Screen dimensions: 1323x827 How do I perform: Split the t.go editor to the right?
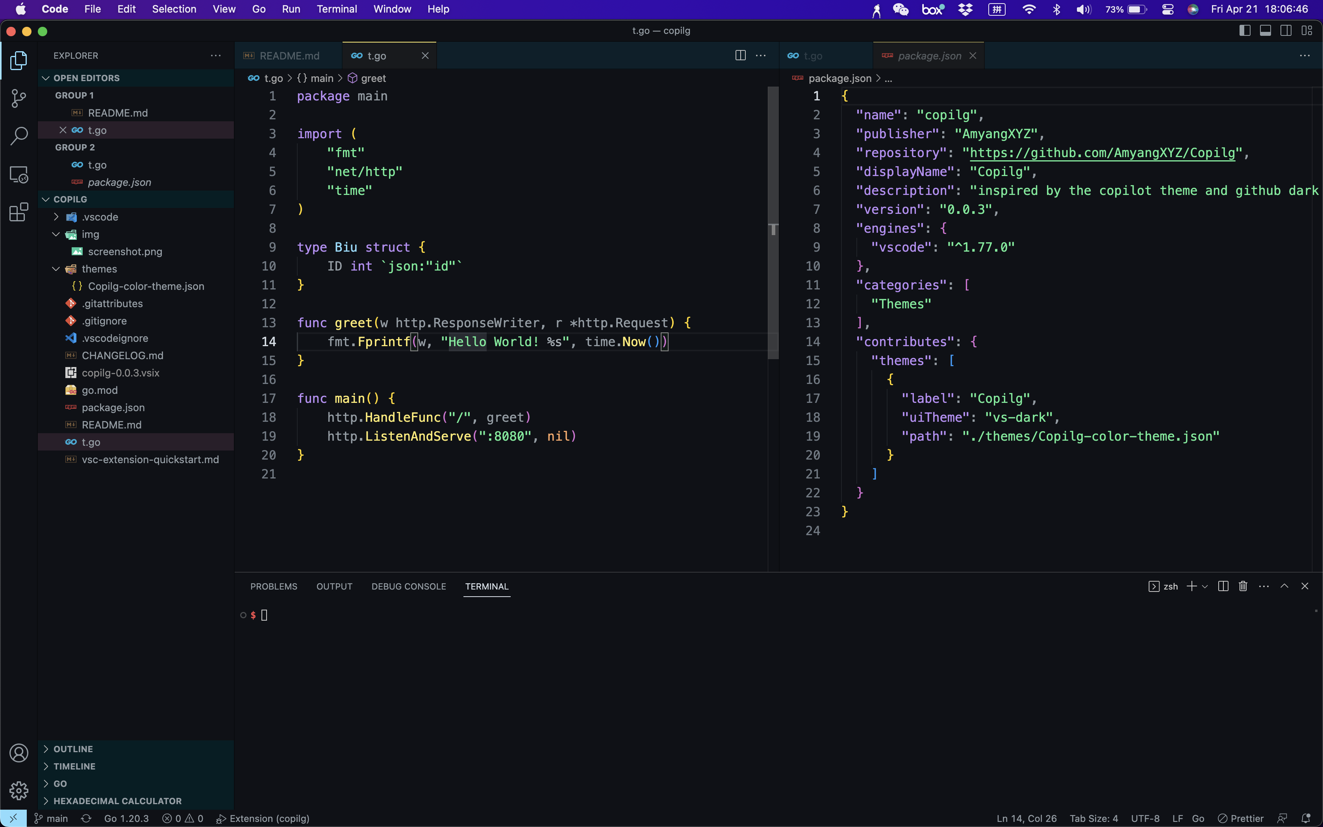(740, 55)
